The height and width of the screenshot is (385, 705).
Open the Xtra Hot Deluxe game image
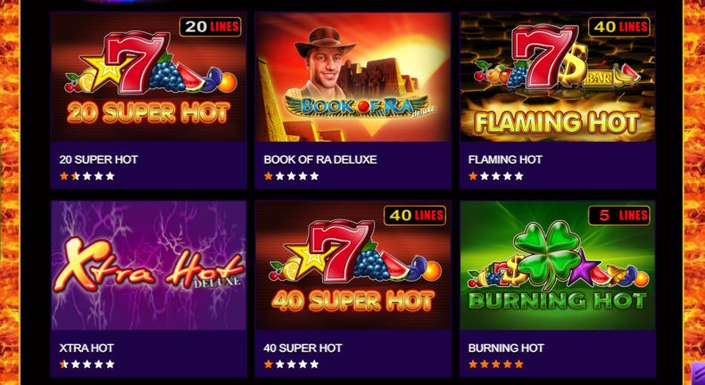point(149,265)
